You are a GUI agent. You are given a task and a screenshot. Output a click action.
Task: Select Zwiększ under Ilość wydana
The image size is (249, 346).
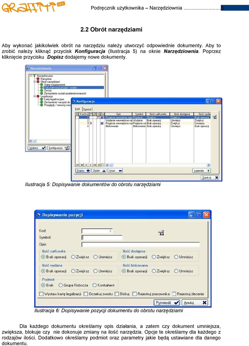73,271
